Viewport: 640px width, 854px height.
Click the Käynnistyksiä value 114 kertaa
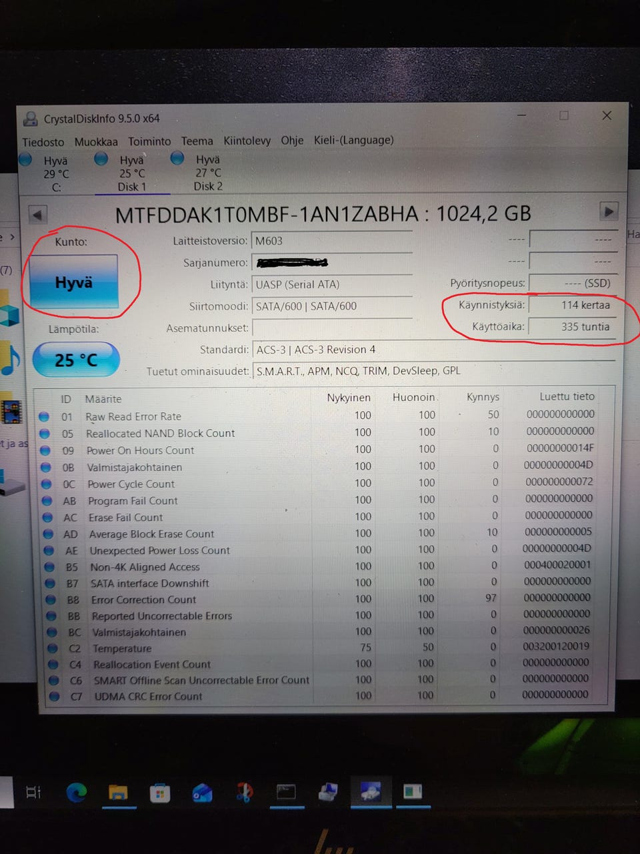[x=573, y=305]
